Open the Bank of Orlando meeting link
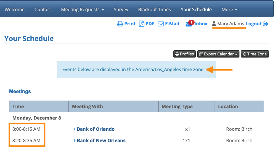 96,129
